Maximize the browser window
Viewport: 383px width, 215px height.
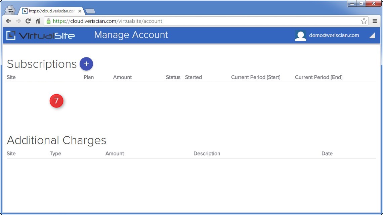[x=361, y=3]
